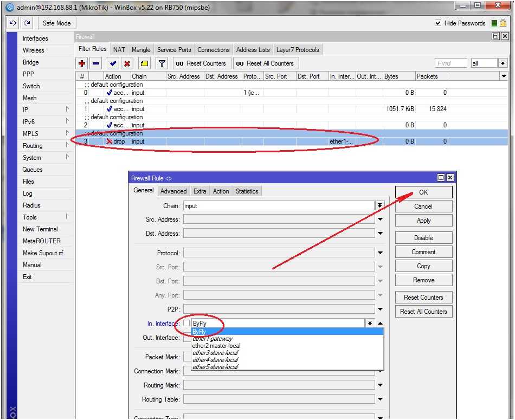Screen dimensions: 515x420
Task: Click Cancel in Firewall Rule dialog
Action: [423, 206]
